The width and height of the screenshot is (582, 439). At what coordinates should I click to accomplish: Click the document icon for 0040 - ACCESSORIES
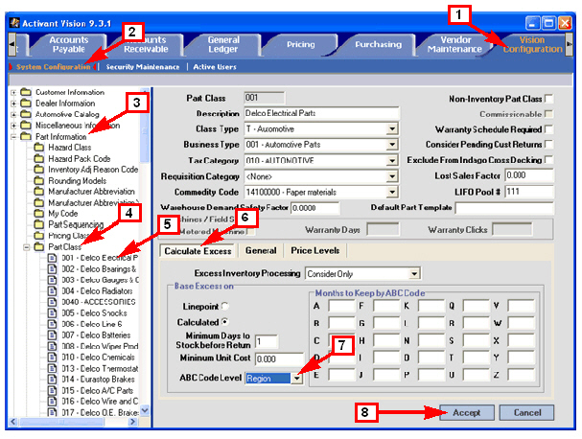click(53, 302)
